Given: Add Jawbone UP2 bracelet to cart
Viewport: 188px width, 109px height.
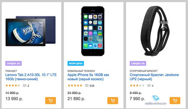Looking at the screenshot, I should [175, 100].
